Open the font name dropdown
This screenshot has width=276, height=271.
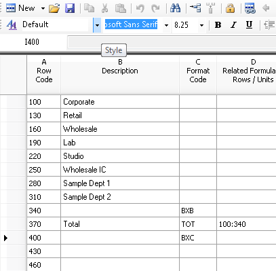pos(166,25)
